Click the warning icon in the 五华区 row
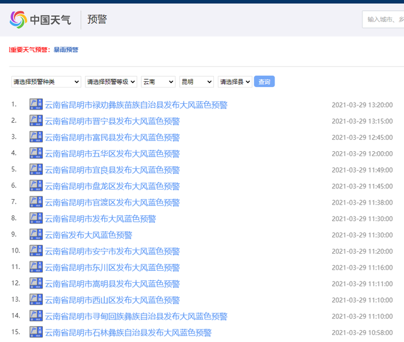 (x=36, y=153)
